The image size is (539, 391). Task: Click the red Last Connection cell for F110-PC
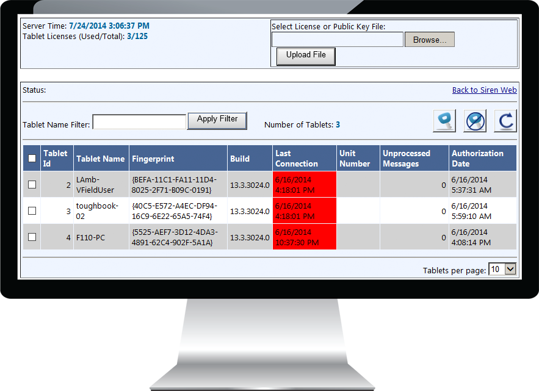(x=304, y=237)
